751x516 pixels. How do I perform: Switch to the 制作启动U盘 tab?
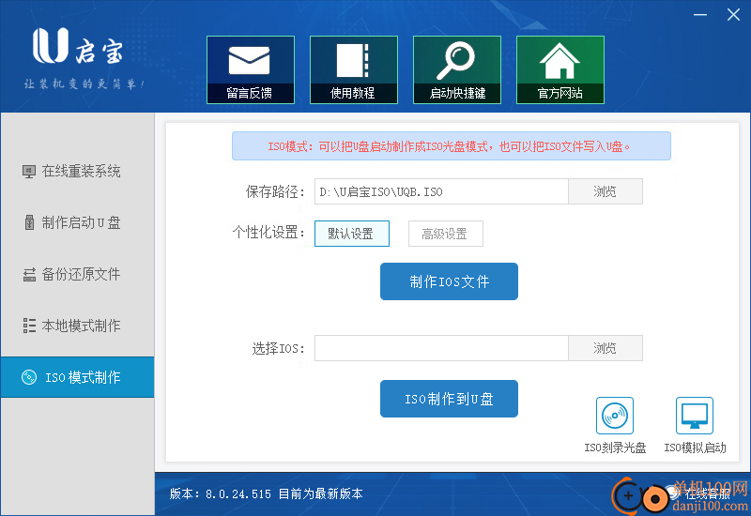[x=78, y=222]
